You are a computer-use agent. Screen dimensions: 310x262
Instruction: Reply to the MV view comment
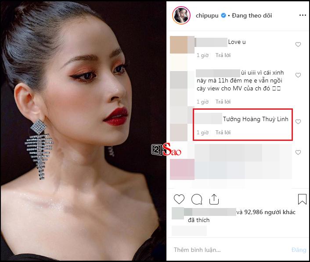(223, 101)
